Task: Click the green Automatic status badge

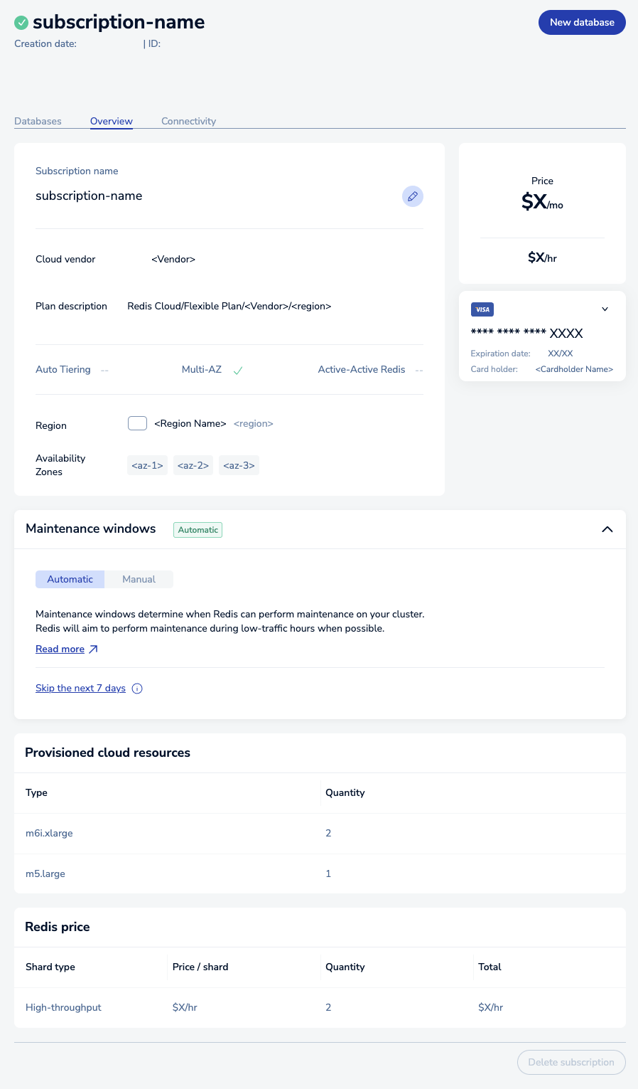Action: click(x=198, y=530)
